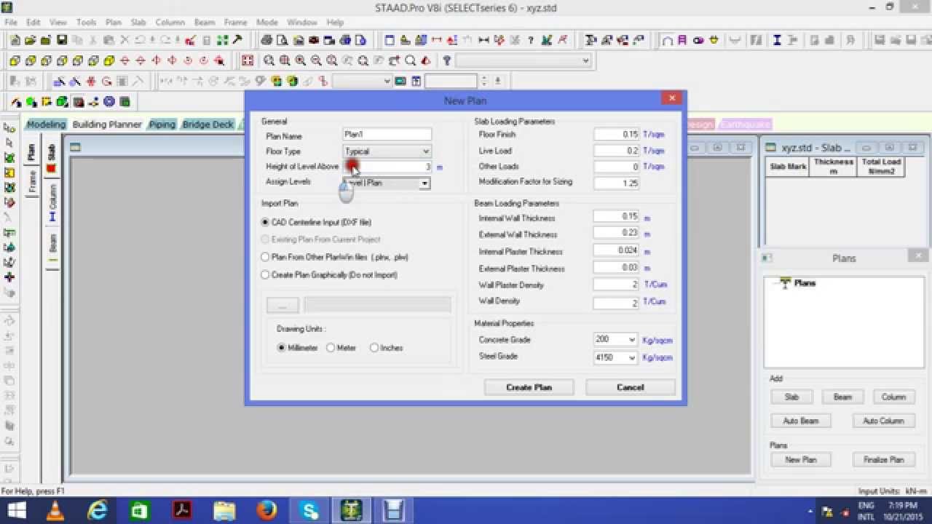Open the Tools menu
The height and width of the screenshot is (524, 932).
(86, 23)
